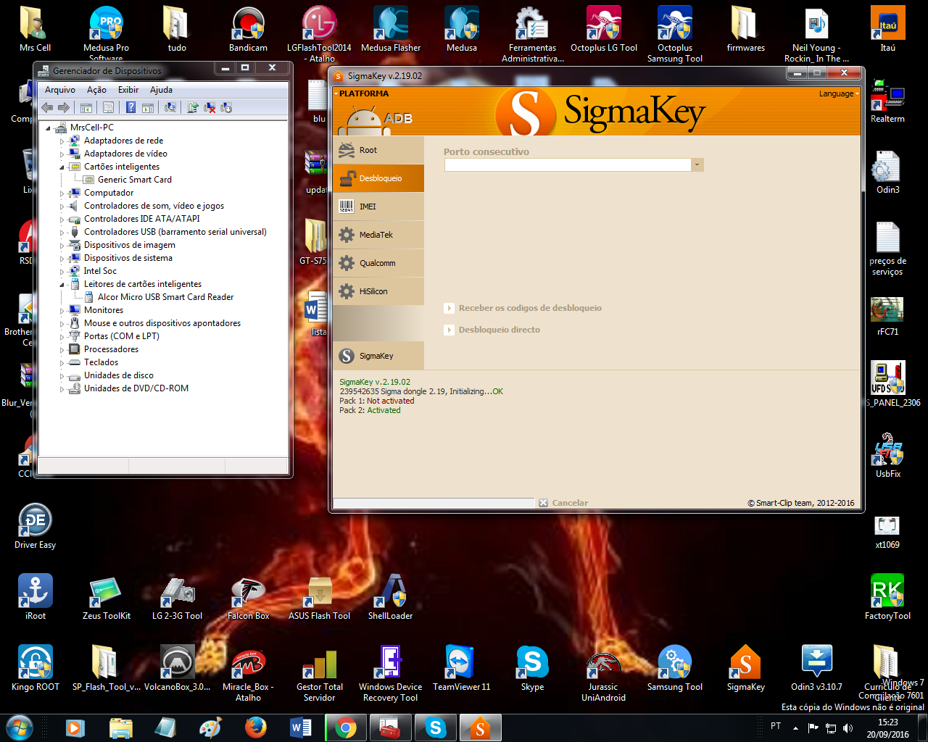Open Falcon Box desktop shortcut
Image resolution: width=928 pixels, height=742 pixels.
pos(248,597)
